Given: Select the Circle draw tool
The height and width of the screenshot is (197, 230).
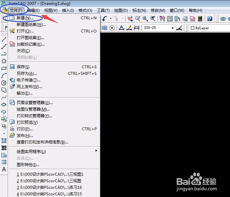Looking at the screenshot, I should (x=4, y=83).
